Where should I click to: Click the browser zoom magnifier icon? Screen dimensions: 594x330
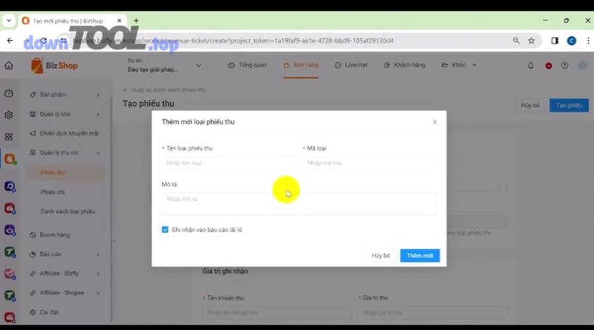[x=515, y=41]
